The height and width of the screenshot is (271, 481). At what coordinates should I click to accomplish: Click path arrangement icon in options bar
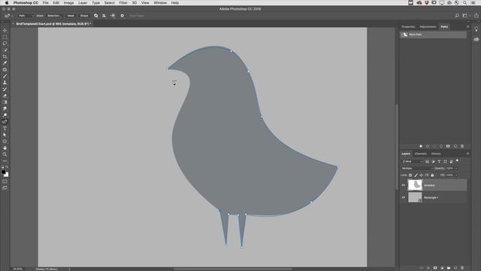pyautogui.click(x=113, y=16)
